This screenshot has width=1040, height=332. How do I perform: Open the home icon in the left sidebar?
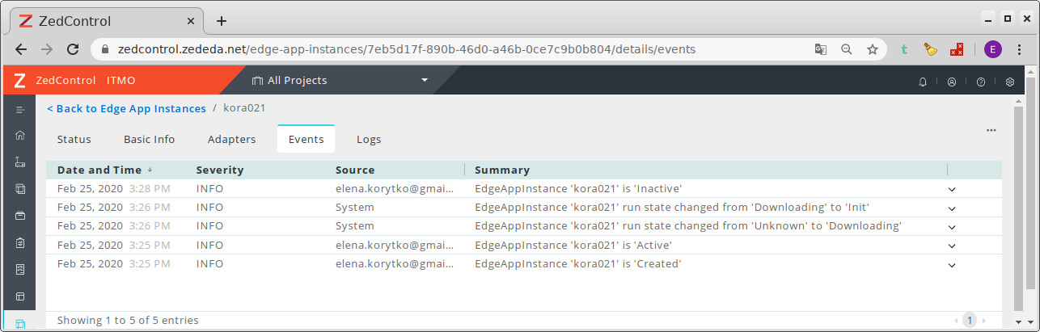pyautogui.click(x=20, y=136)
